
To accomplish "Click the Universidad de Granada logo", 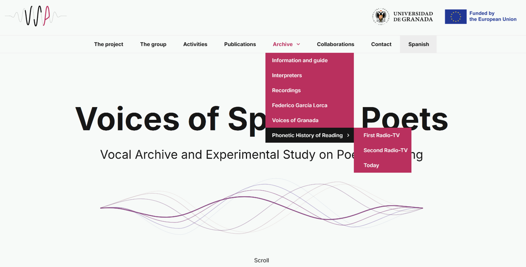I will [x=403, y=16].
